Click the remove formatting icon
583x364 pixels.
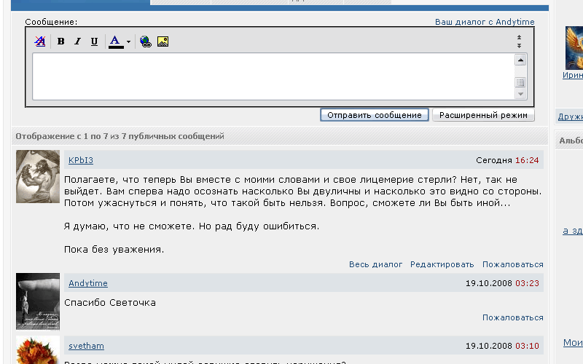tap(40, 41)
